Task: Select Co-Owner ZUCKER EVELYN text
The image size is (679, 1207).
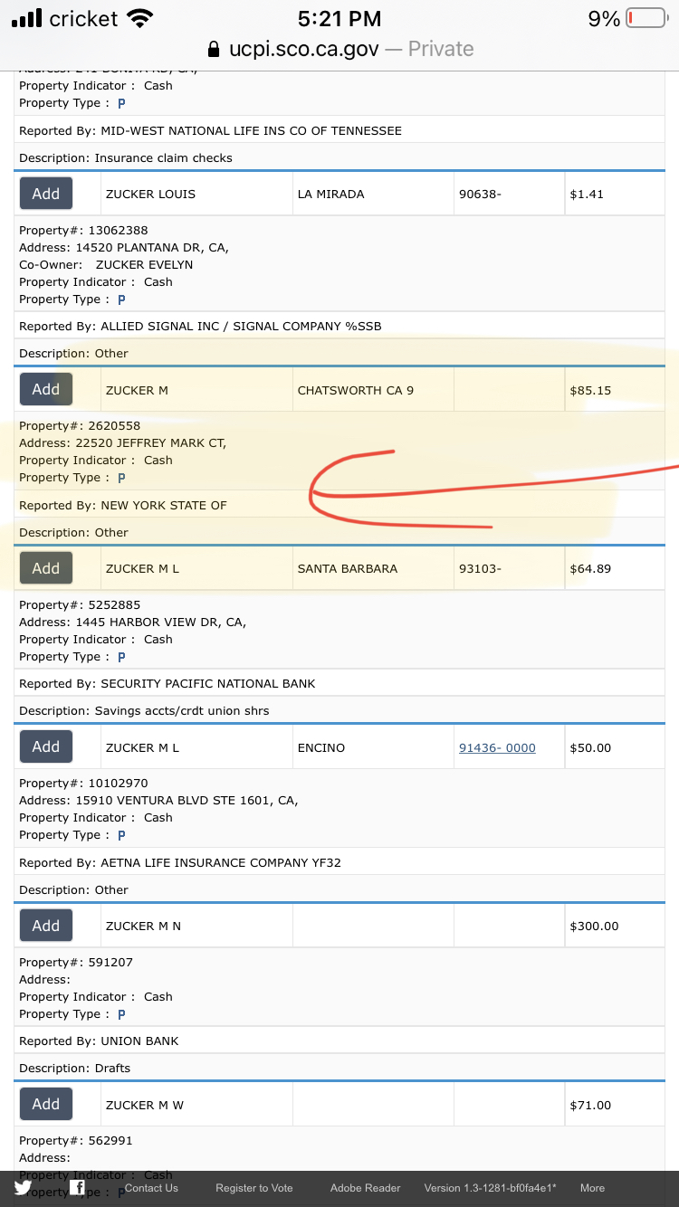Action: pos(106,265)
